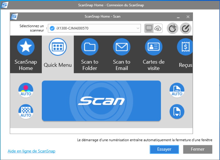Viewport: 220px width, 160px height.
Task: Open the scanner selection dropdown
Action: coord(94,28)
